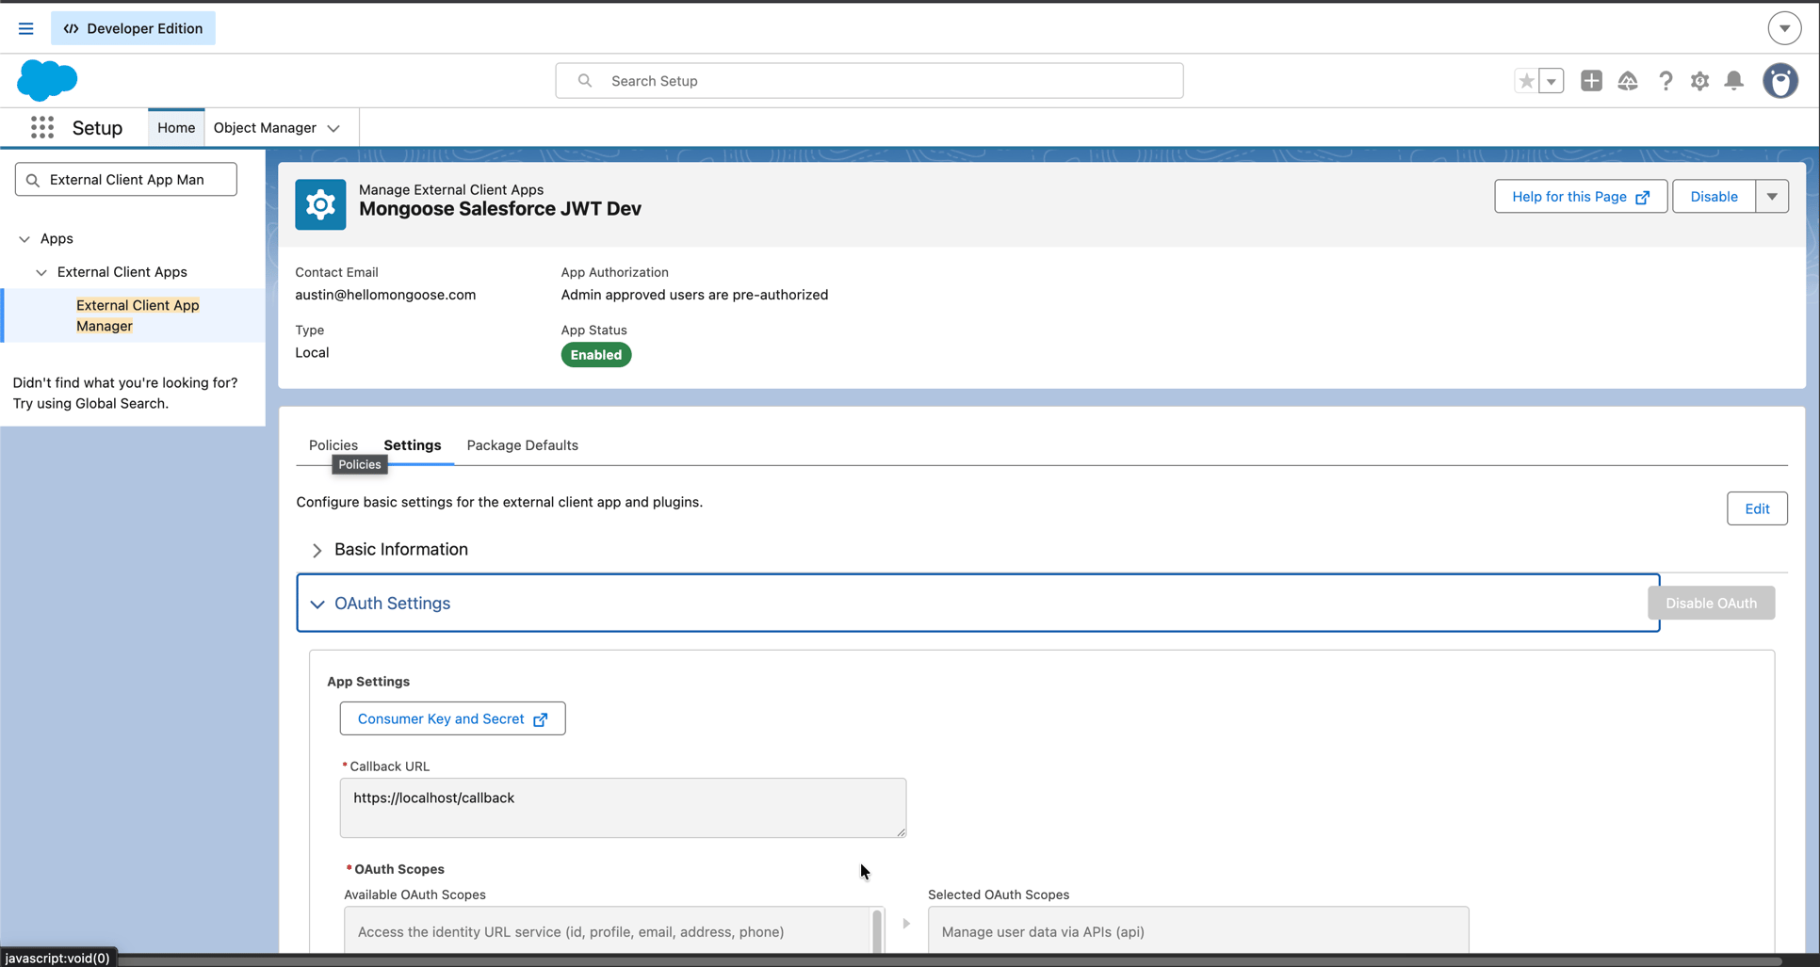
Task: Open the Salesforce Help question mark
Action: [1666, 81]
